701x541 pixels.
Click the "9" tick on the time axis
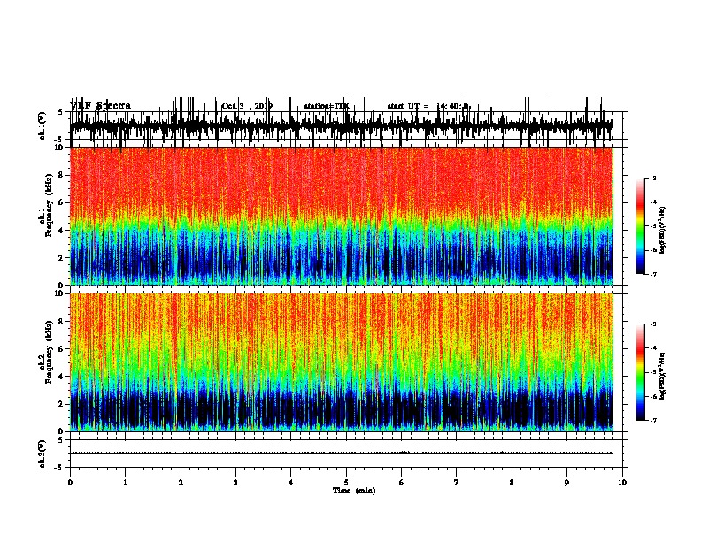[566, 483]
